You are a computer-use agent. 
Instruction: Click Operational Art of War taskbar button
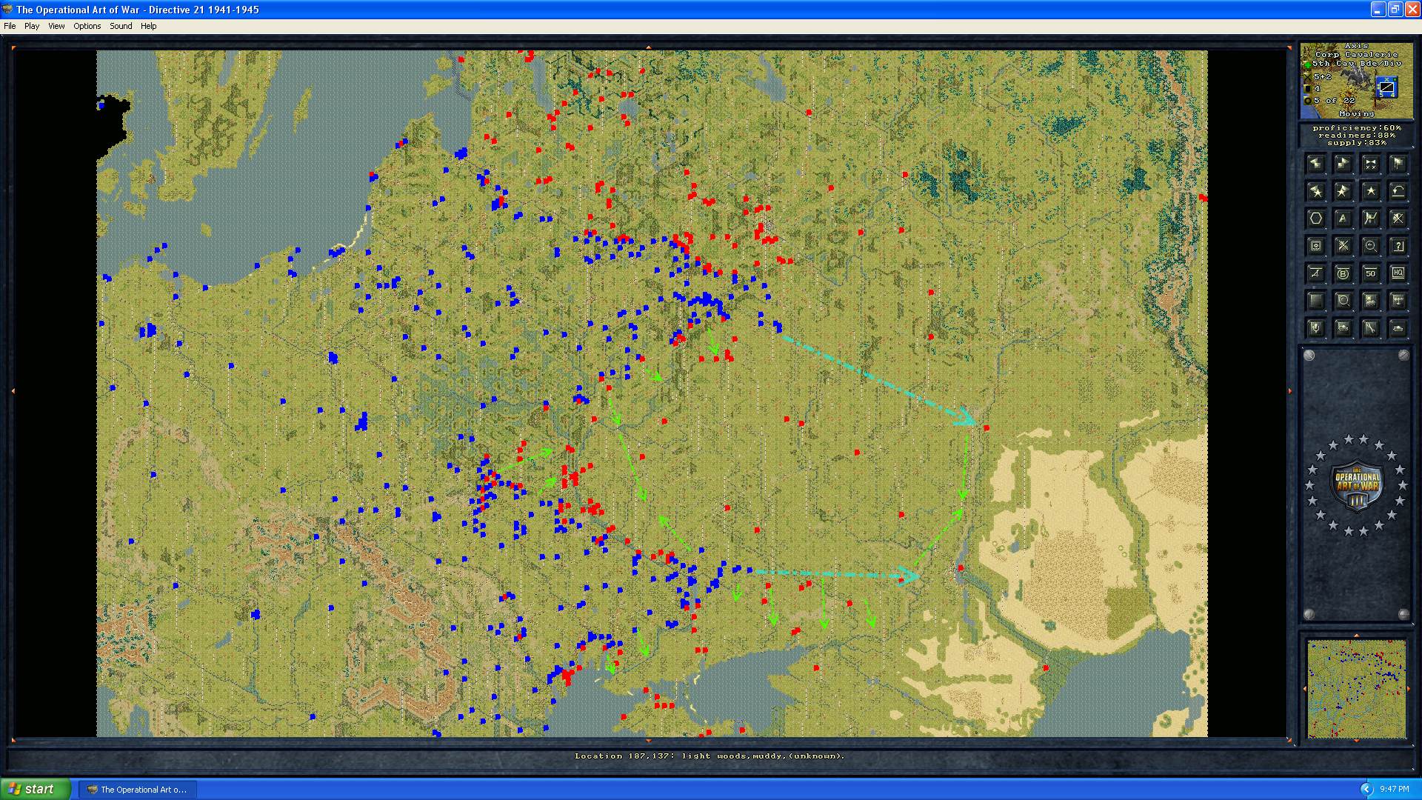tap(137, 789)
